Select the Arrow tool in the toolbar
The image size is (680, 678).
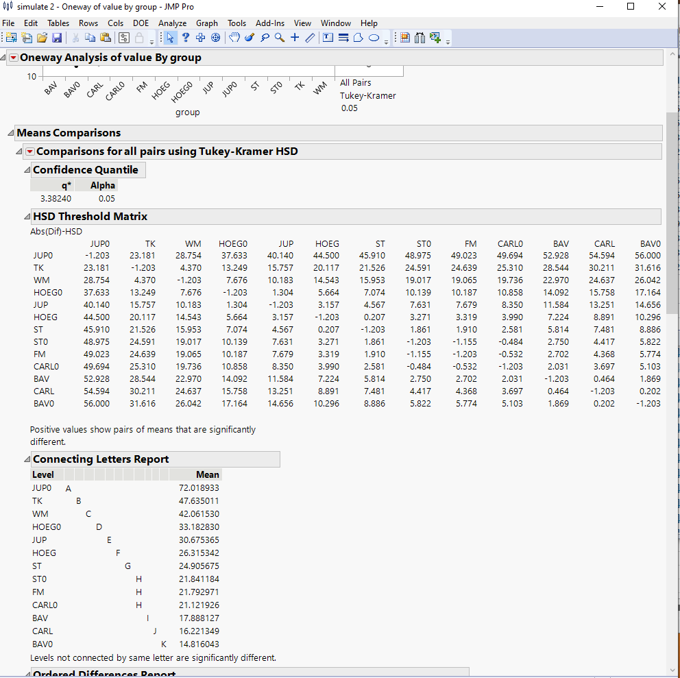[x=171, y=37]
